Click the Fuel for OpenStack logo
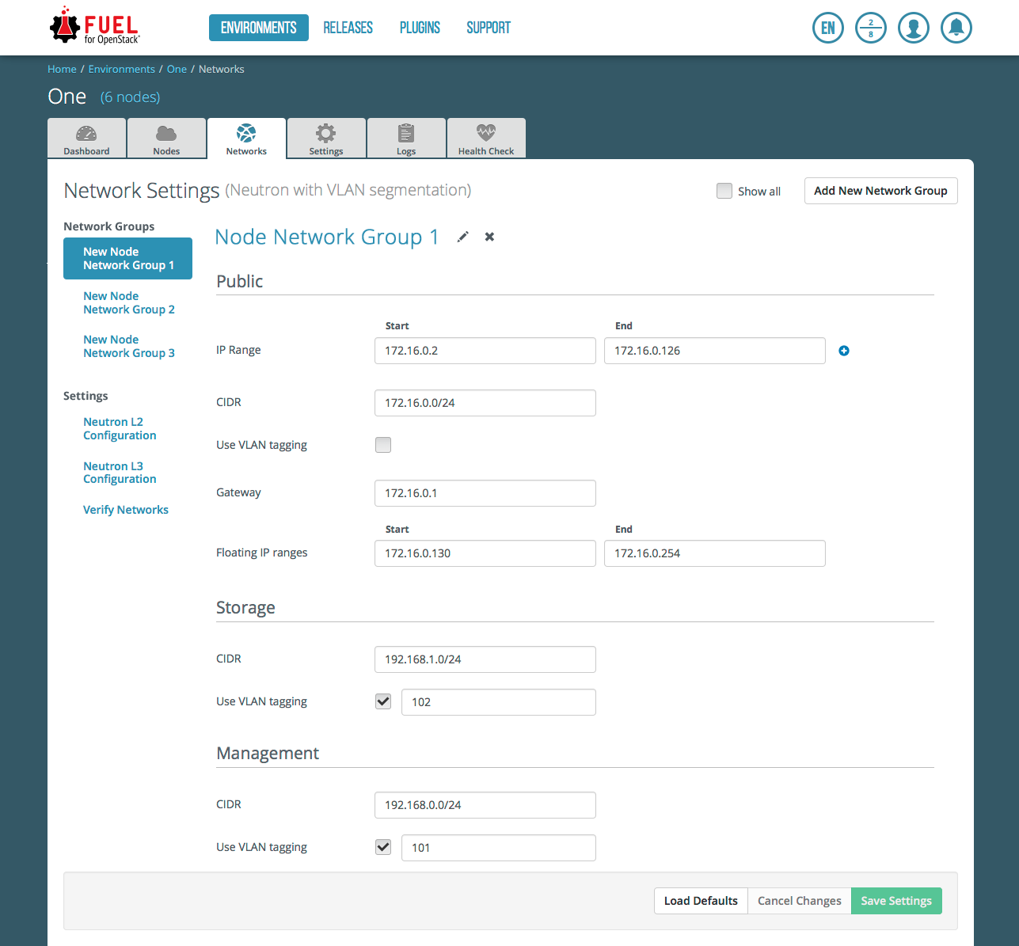Image resolution: width=1019 pixels, height=946 pixels. [95, 28]
